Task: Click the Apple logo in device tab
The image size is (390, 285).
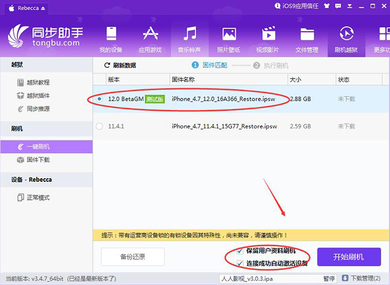Action: click(11, 8)
